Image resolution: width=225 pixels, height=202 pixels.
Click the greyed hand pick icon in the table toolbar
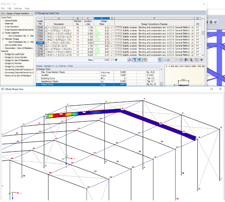(145, 60)
